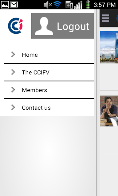Go to the Members menu item
118x196 pixels.
49,90
